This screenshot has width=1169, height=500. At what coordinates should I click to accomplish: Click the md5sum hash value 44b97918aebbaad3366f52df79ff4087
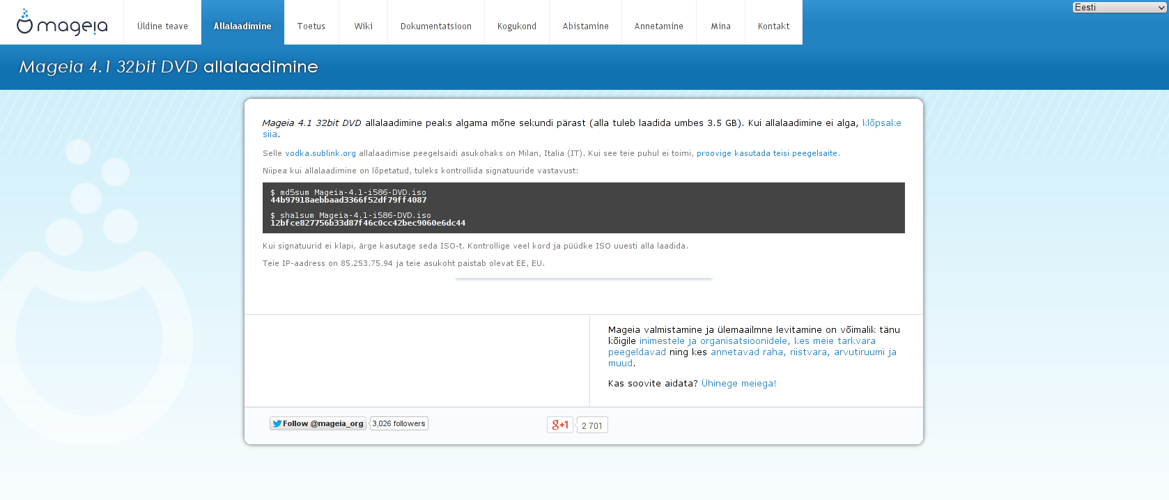pos(348,201)
